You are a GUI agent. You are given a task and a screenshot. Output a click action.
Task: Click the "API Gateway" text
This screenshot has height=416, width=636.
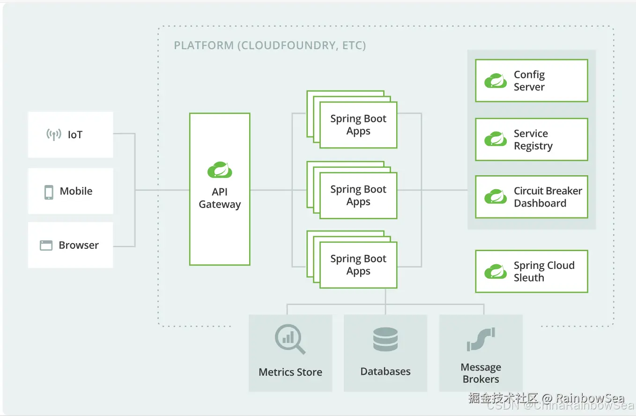(x=220, y=198)
